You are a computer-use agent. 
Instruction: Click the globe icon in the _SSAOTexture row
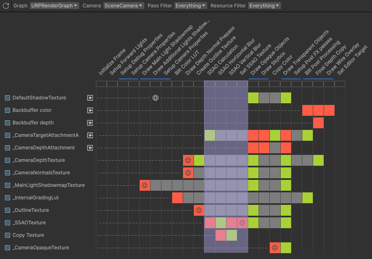pyautogui.click(x=242, y=223)
